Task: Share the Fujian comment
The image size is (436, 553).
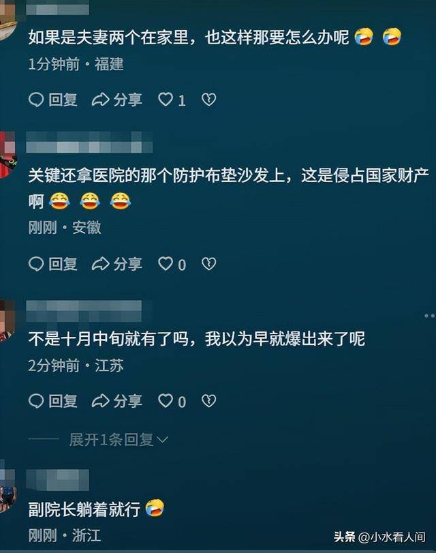Action: (116, 100)
